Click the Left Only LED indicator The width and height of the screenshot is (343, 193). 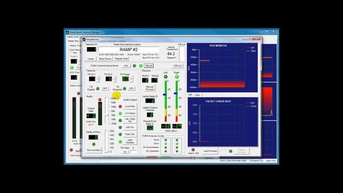(x=120, y=127)
